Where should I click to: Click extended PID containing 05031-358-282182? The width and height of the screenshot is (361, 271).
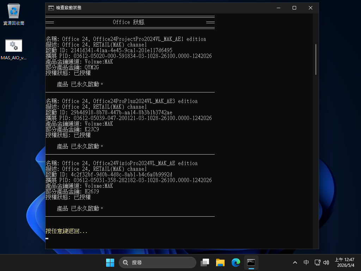(x=142, y=180)
